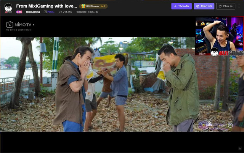The height and width of the screenshot is (153, 244).
Task: Click the streamer webcam overlay
Action: [x=220, y=36]
